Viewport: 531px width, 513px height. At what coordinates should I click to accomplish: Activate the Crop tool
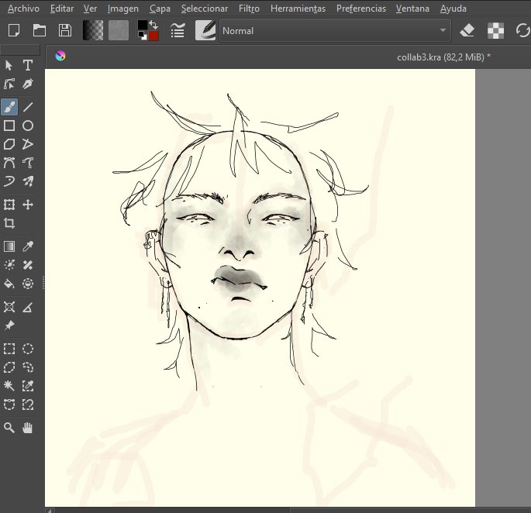[9, 223]
